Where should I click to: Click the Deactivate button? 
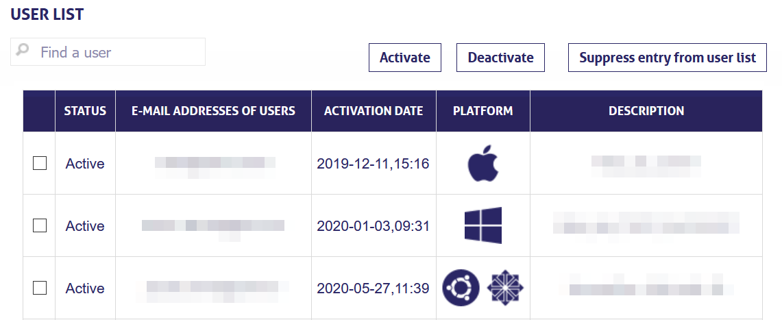click(501, 58)
